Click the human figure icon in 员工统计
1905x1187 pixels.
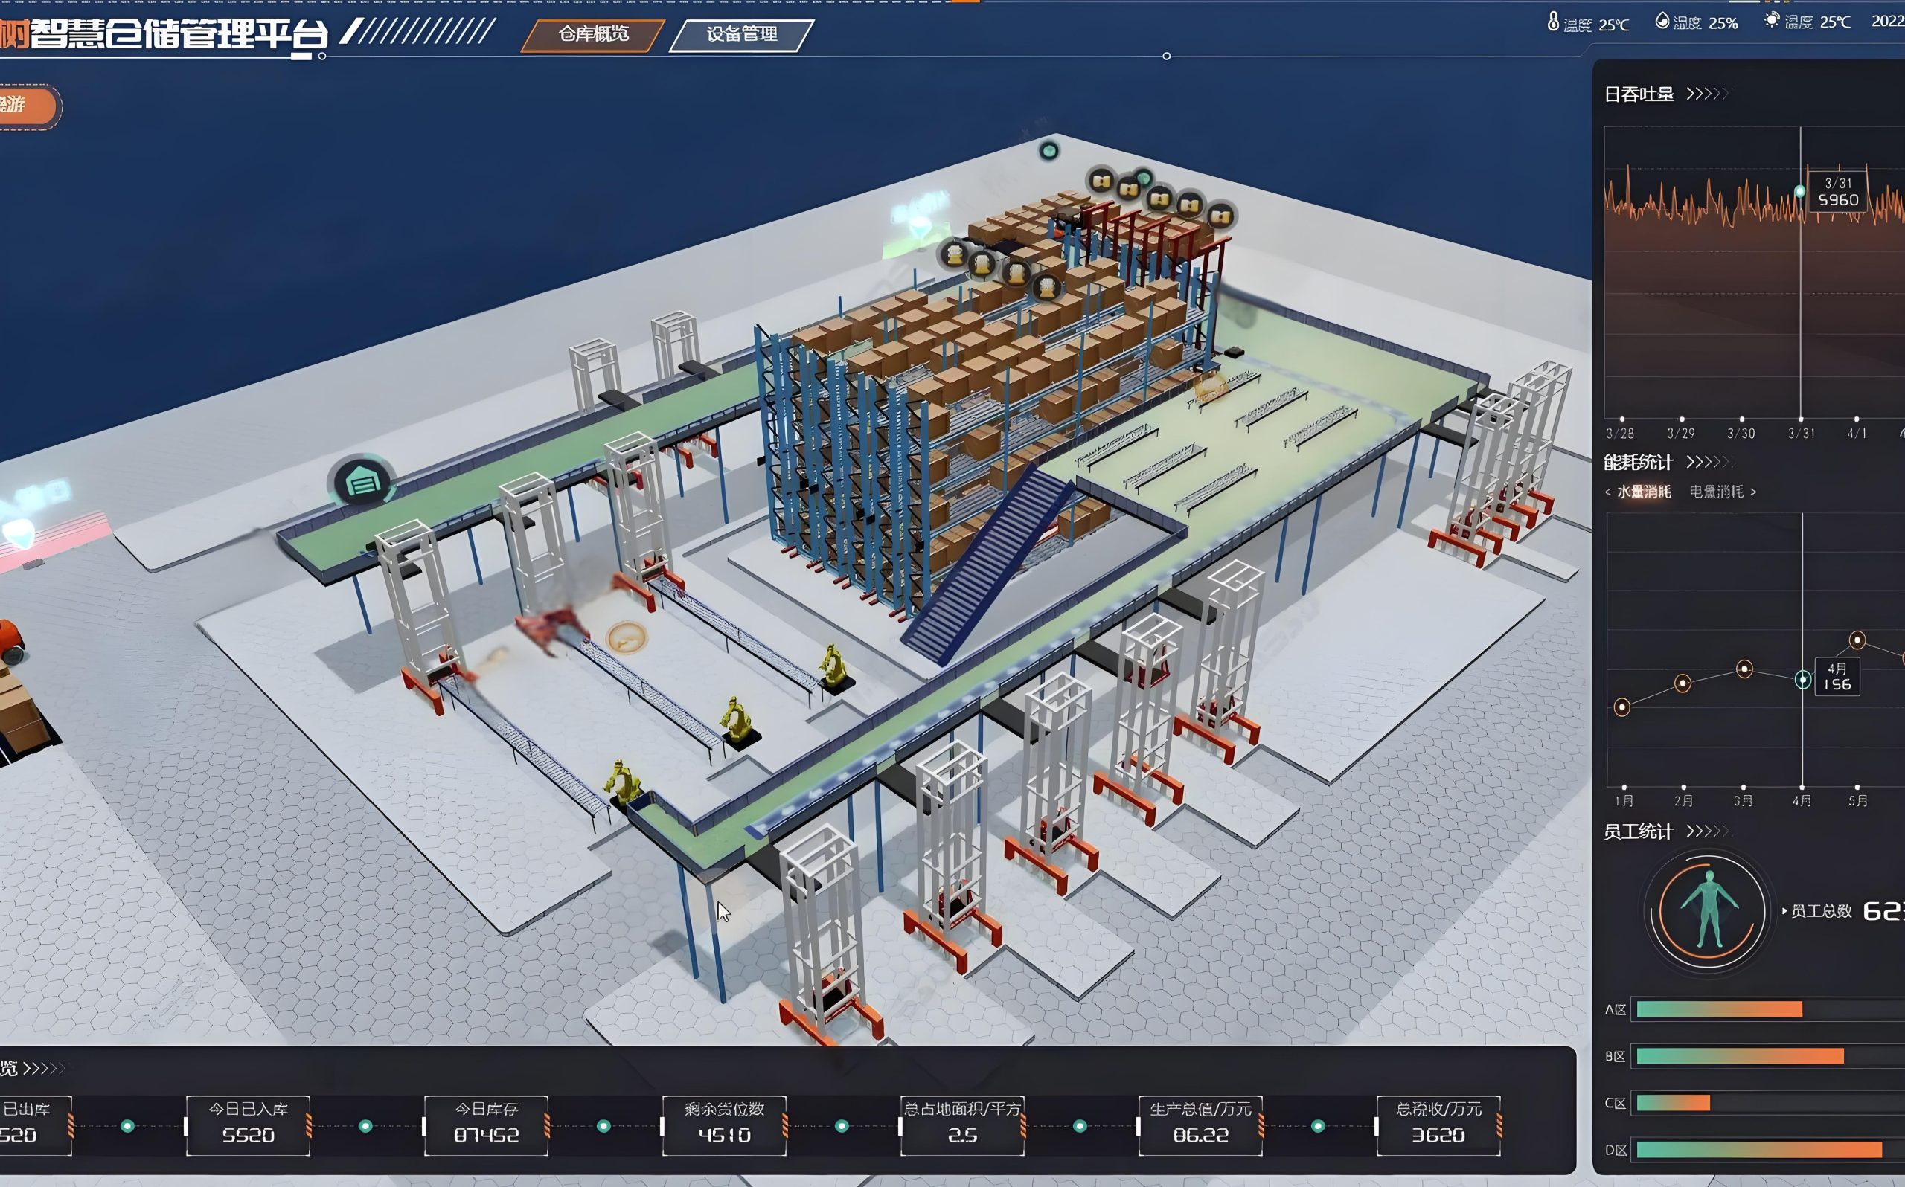pyautogui.click(x=1709, y=910)
